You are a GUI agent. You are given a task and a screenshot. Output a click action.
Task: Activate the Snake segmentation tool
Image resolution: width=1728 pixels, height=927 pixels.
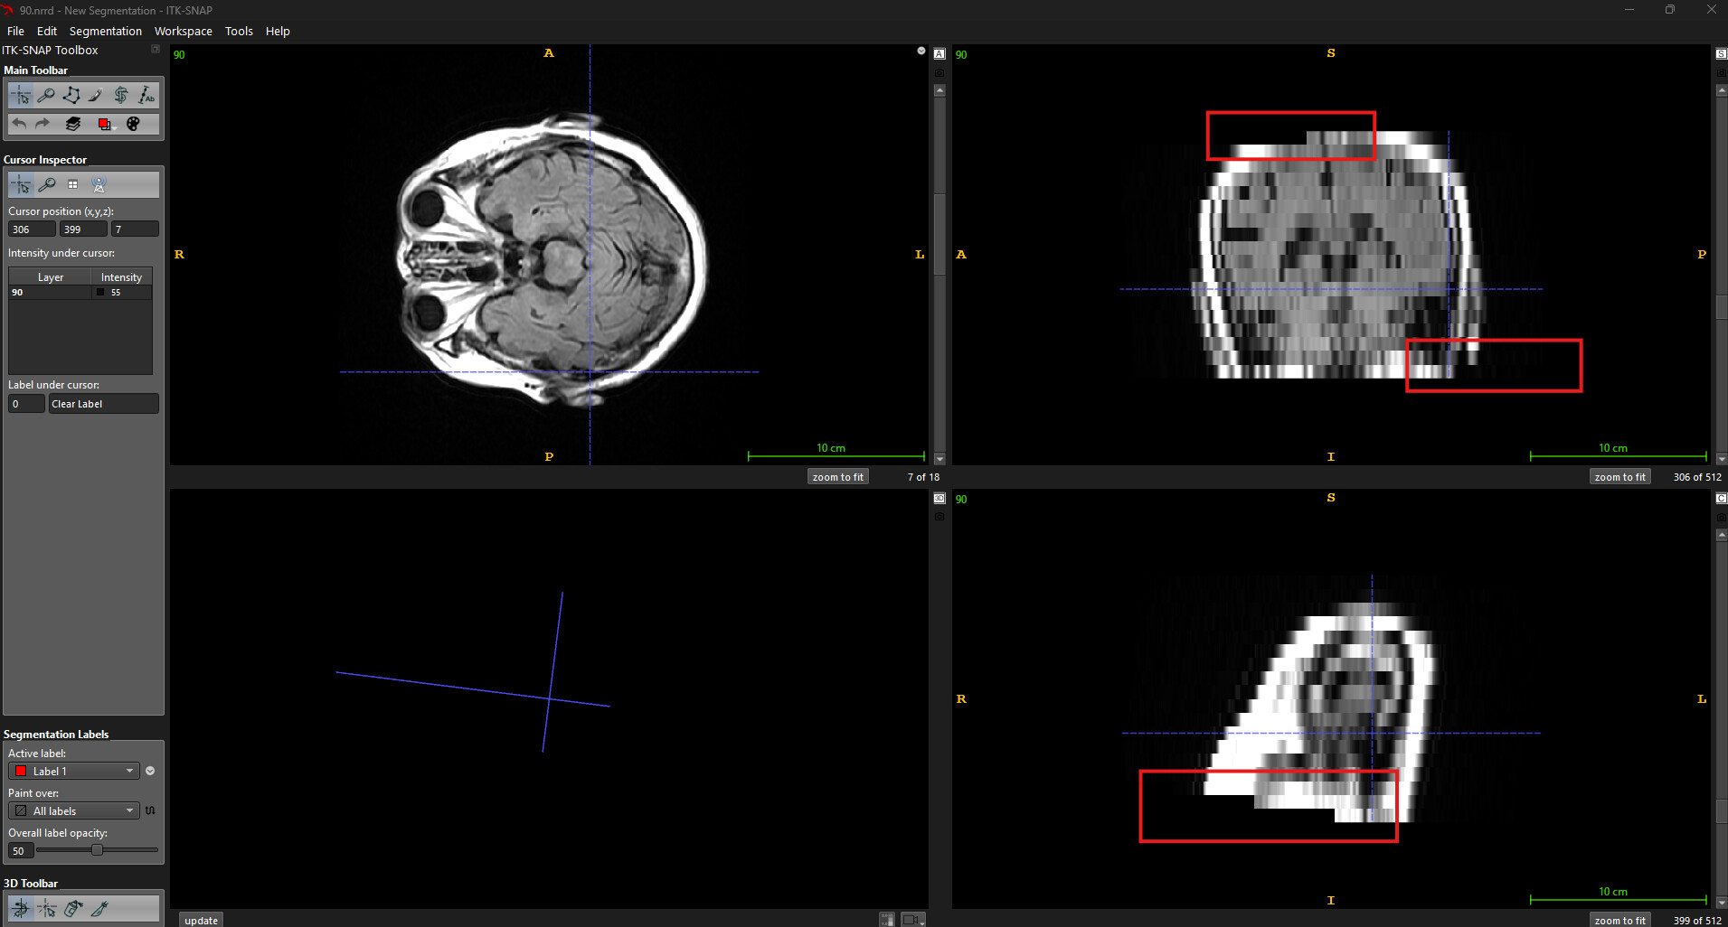pos(121,95)
